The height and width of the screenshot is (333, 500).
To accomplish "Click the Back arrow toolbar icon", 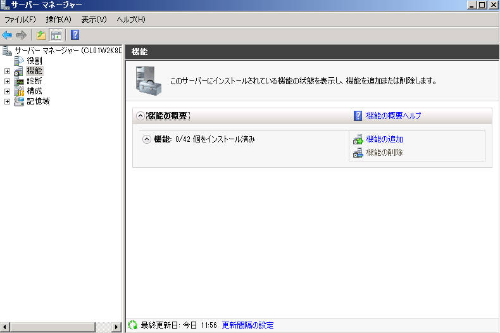I will pos(7,35).
